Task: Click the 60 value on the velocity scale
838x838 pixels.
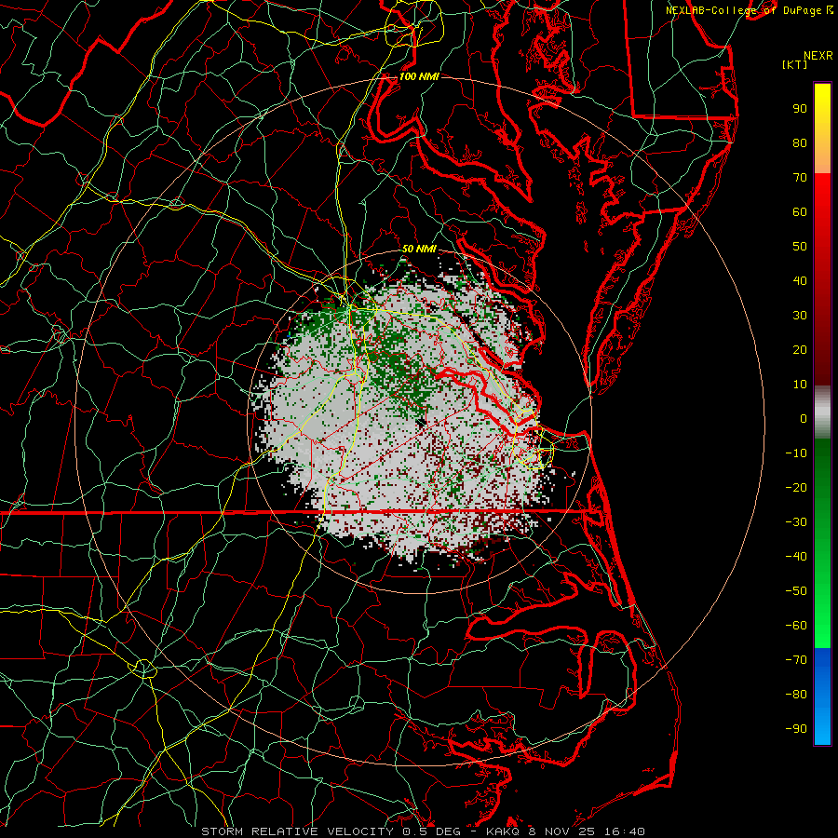Action: tap(800, 212)
